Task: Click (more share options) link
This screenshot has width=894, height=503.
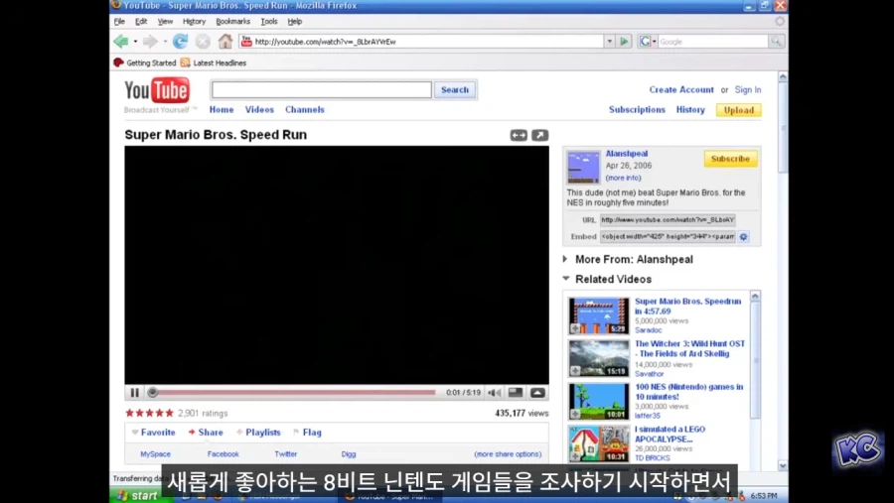Action: point(508,454)
